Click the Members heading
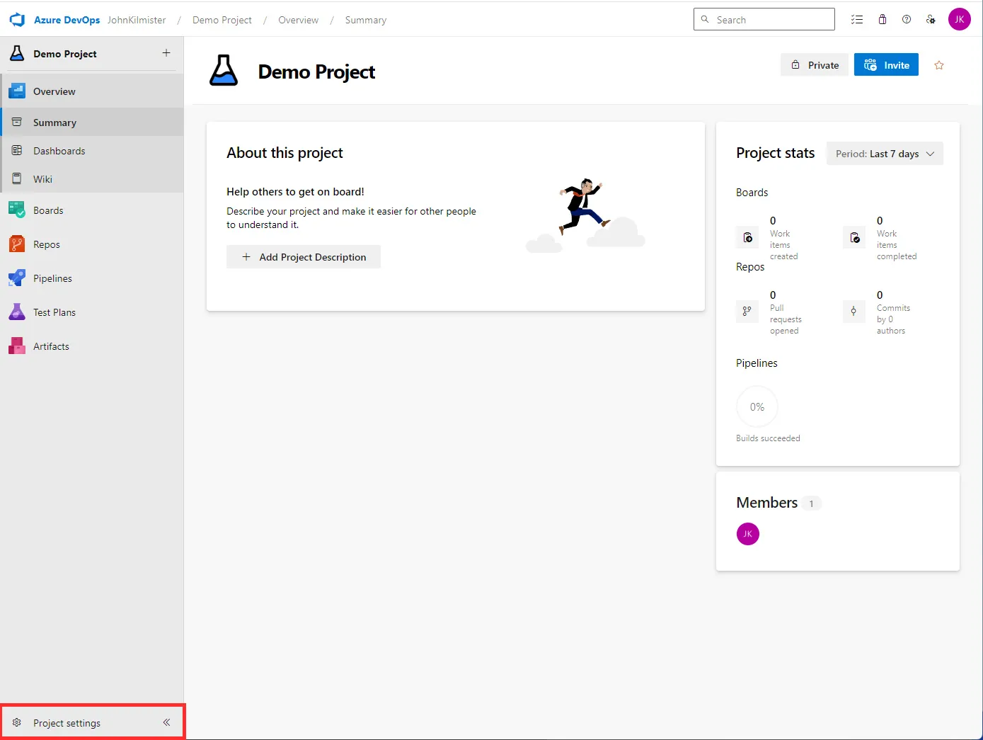Image resolution: width=983 pixels, height=740 pixels. [x=767, y=503]
